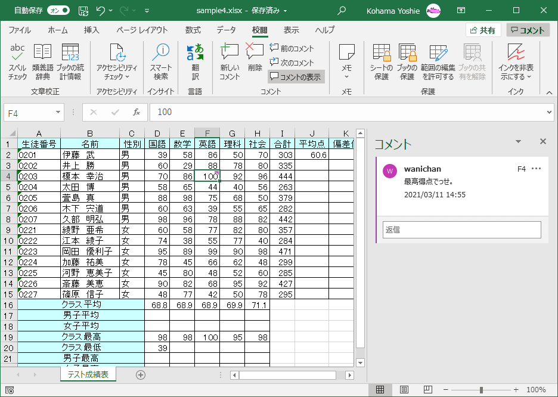The image size is (558, 397).
Task: Run the スペルチェック spell check tool
Action: (x=17, y=61)
